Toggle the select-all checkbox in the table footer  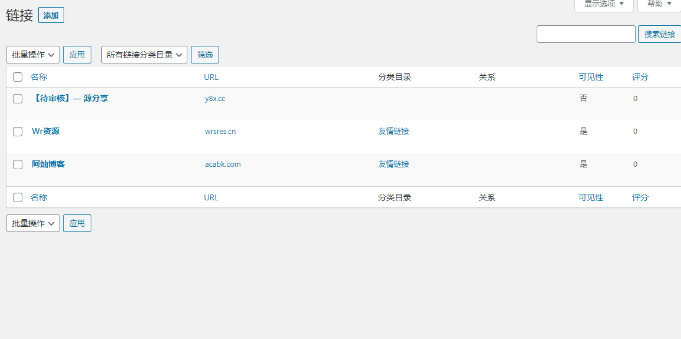point(18,197)
